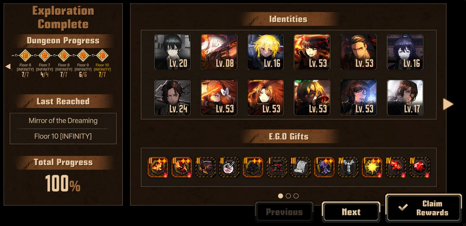The height and width of the screenshot is (226, 466).
Task: Select the glowing yellow burst E.G.O gift
Action: pos(372,167)
